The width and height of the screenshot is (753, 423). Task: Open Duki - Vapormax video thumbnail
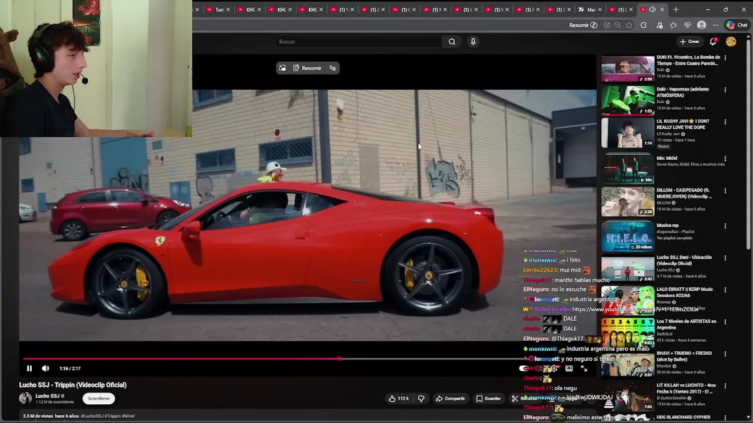click(x=628, y=101)
